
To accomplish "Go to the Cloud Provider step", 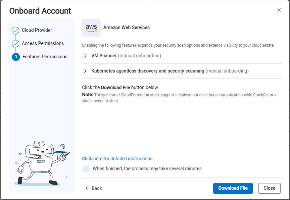I will tap(37, 30).
